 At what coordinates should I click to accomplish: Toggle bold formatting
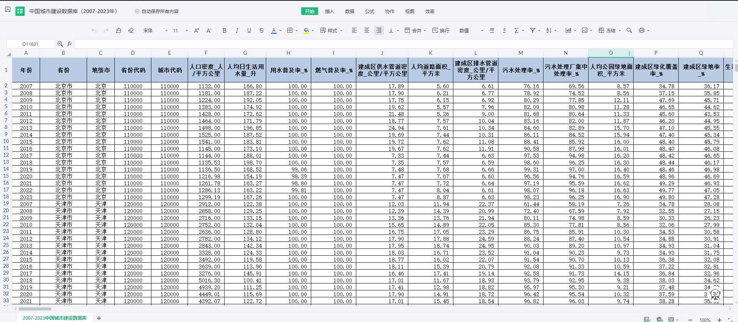(225, 30)
